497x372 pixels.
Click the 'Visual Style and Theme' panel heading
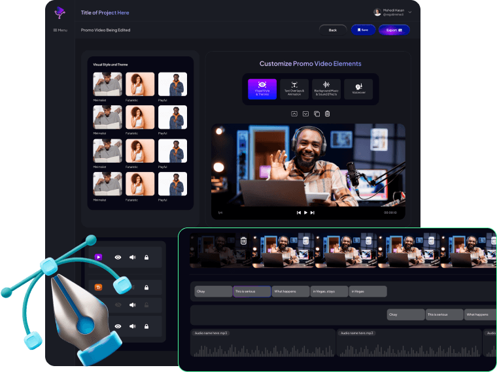coord(111,65)
